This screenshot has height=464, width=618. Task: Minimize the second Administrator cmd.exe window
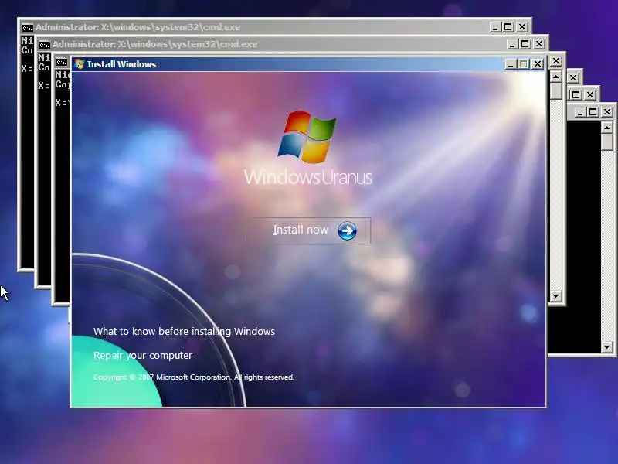[x=512, y=44]
